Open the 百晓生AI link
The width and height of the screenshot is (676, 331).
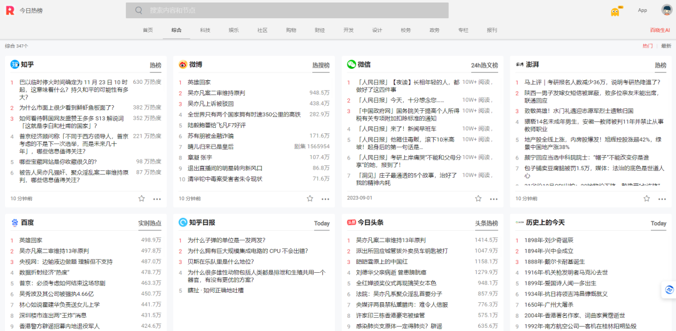click(x=660, y=30)
